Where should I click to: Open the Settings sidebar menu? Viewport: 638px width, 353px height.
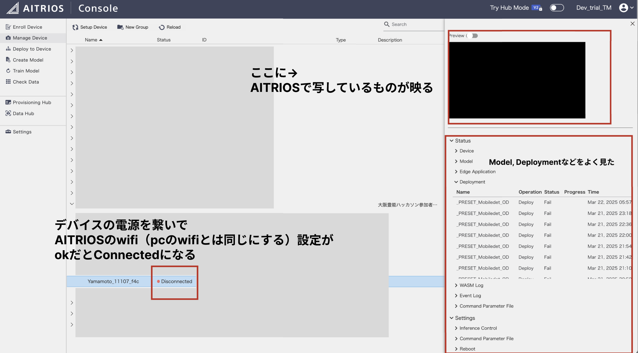pyautogui.click(x=22, y=132)
